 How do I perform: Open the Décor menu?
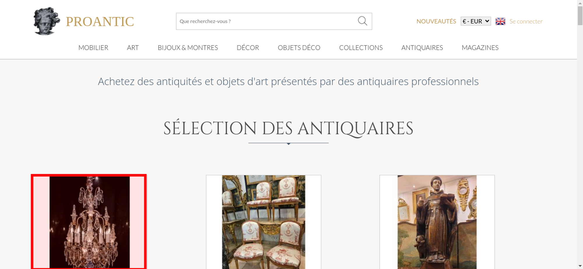248,48
